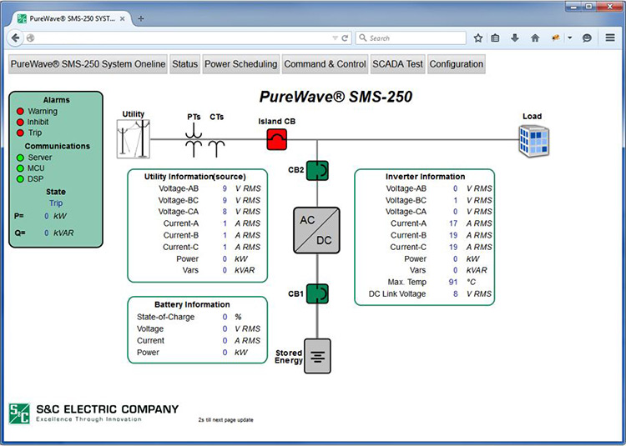Click the red Warning alarm indicator

[20, 111]
